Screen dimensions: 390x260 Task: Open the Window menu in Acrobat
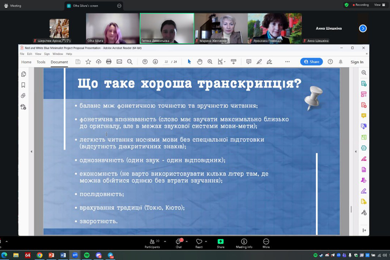[x=58, y=54]
